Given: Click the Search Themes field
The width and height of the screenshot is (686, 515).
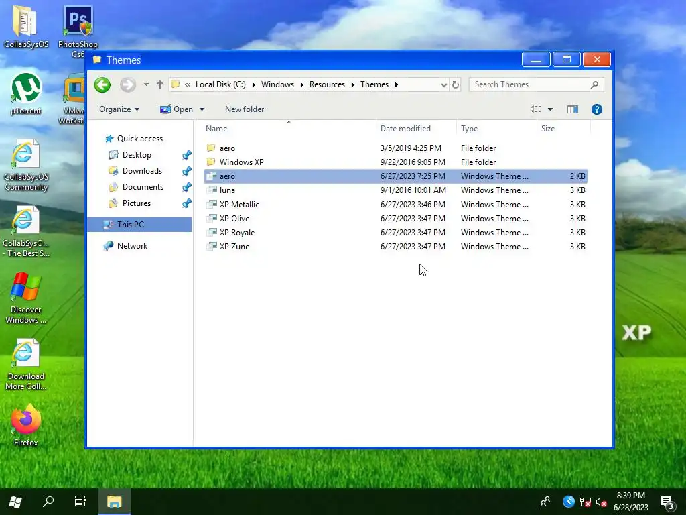Looking at the screenshot, I should point(537,84).
